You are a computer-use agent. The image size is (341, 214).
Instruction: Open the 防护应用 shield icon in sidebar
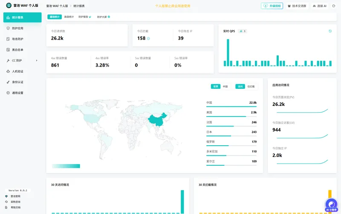pyautogui.click(x=8, y=28)
